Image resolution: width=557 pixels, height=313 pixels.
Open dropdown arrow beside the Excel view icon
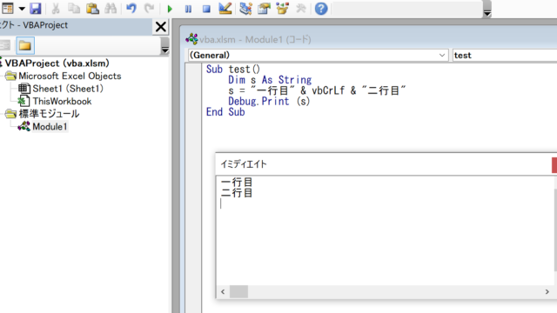pos(22,9)
